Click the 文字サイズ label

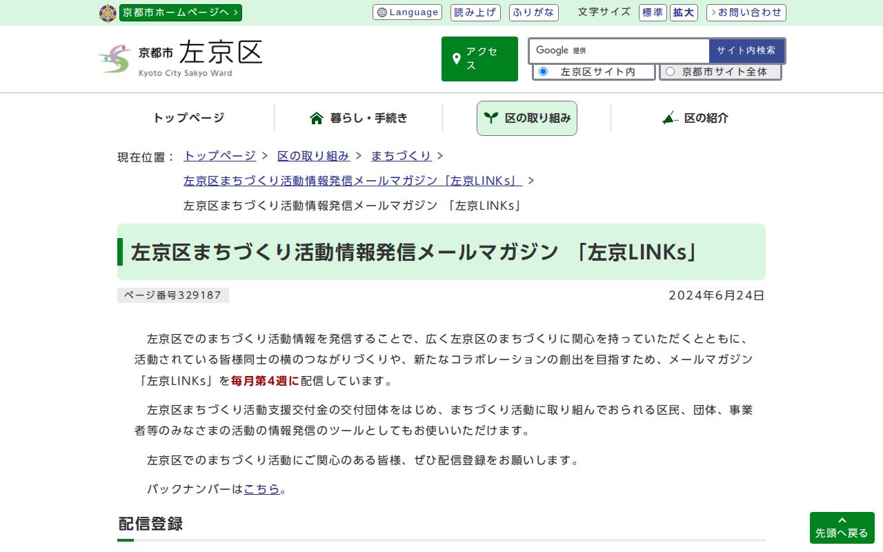coord(604,12)
